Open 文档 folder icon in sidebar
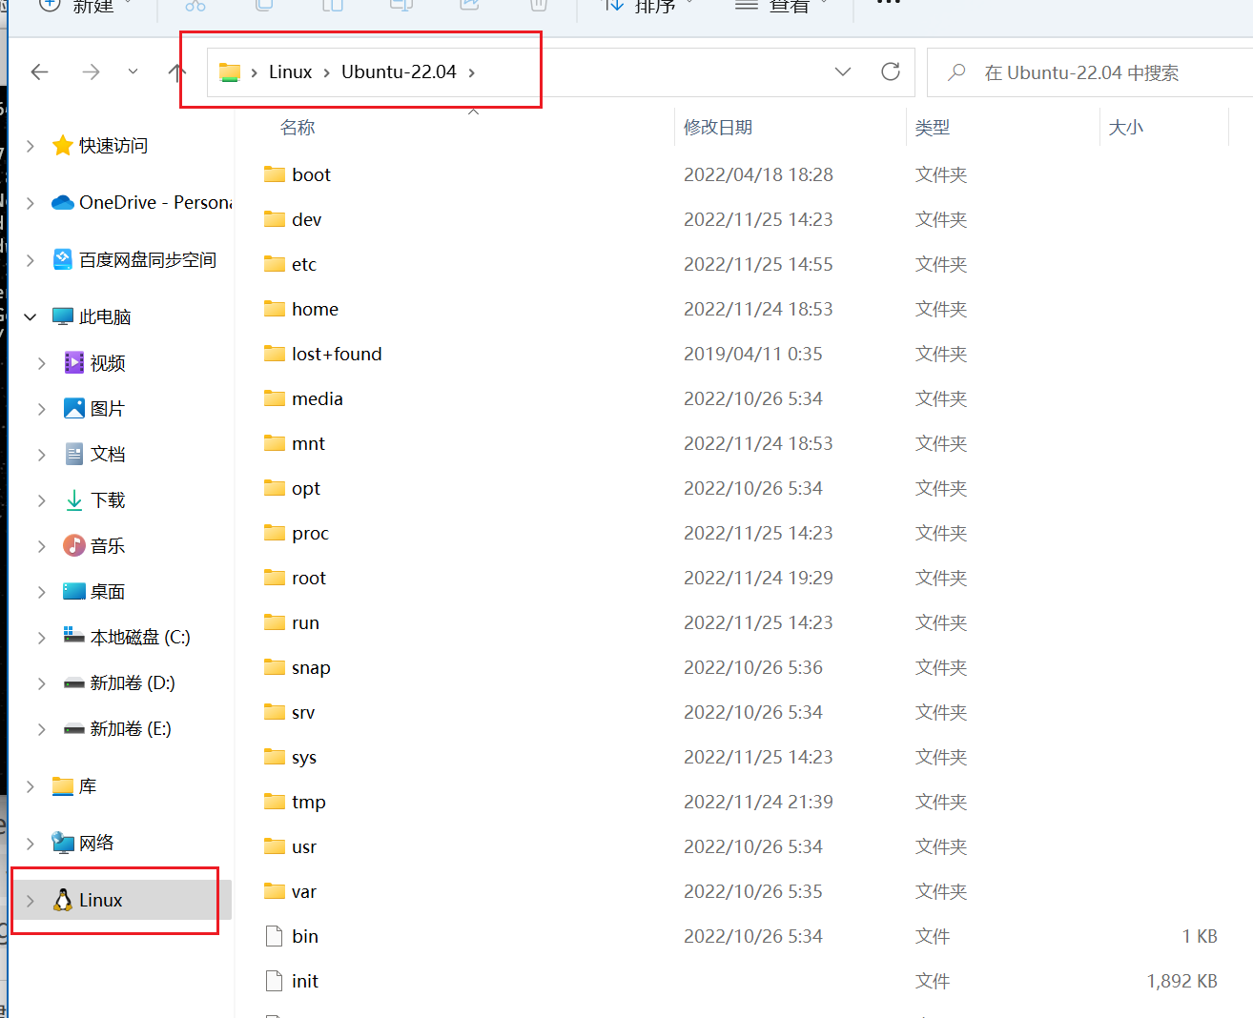Image resolution: width=1253 pixels, height=1018 pixels. [x=74, y=454]
